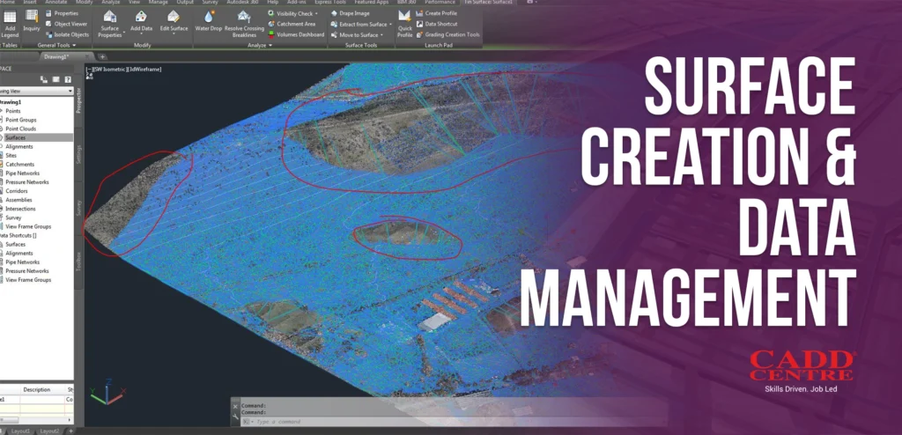
Task: Click the Create Profile button
Action: [440, 13]
